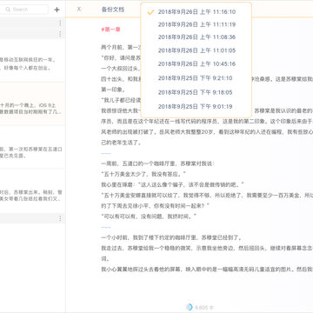
Task: Click the 备份文档 title label
Action: (x=113, y=10)
